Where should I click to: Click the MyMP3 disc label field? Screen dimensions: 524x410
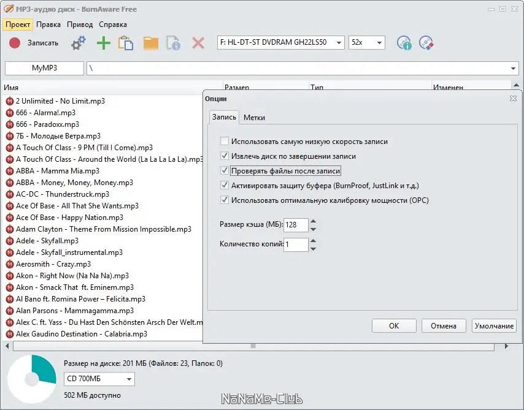[x=44, y=68]
